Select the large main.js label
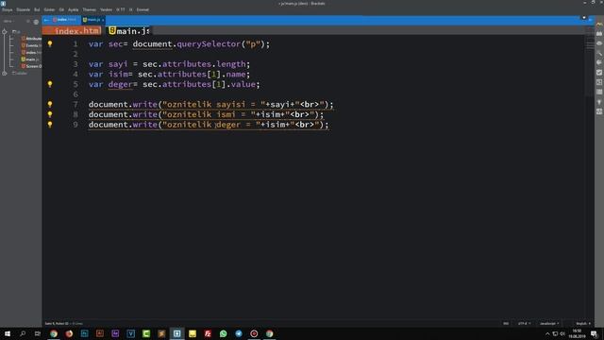 pyautogui.click(x=128, y=31)
